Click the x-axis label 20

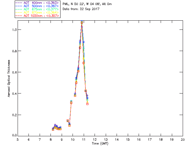[x=183, y=139]
